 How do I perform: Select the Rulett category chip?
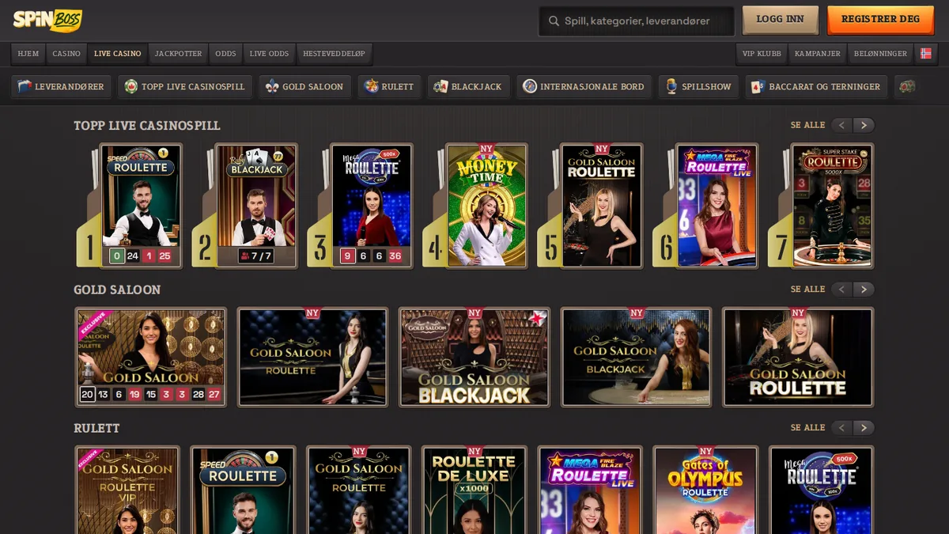389,87
